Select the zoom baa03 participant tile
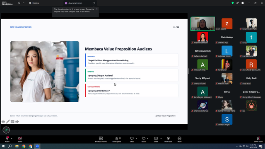Image resolution: width=265 pixels, height=149 pixels. click(227, 24)
